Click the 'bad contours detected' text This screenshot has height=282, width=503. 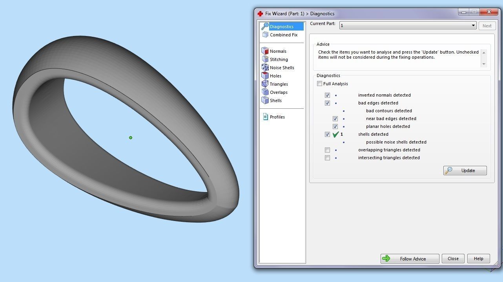pos(389,111)
